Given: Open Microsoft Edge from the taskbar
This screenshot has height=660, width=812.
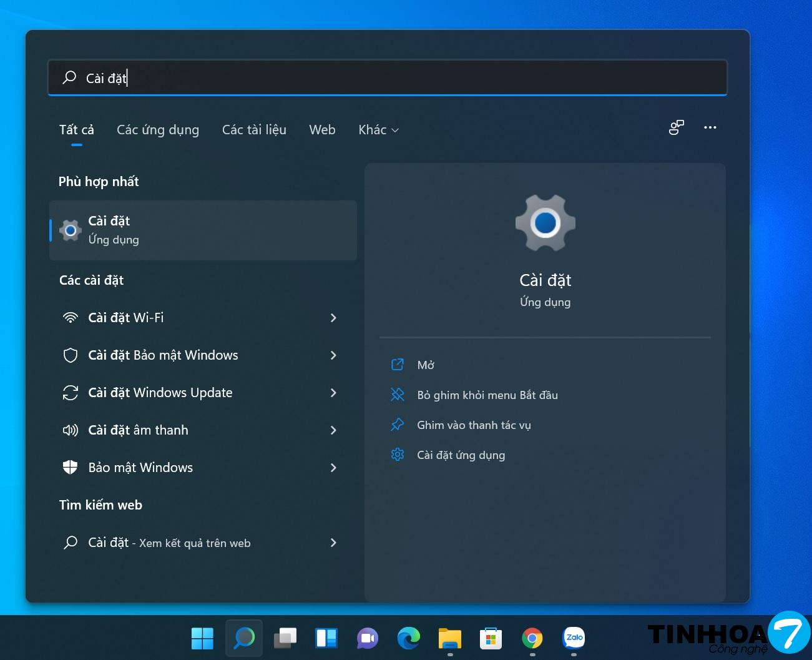Looking at the screenshot, I should point(409,638).
